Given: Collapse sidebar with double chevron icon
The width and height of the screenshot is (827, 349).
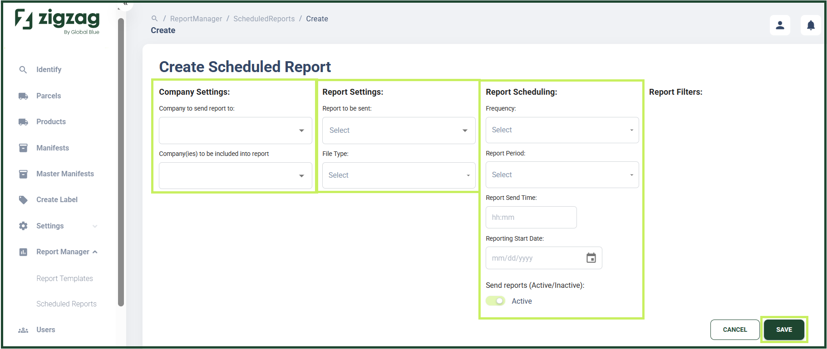Looking at the screenshot, I should point(125,4).
